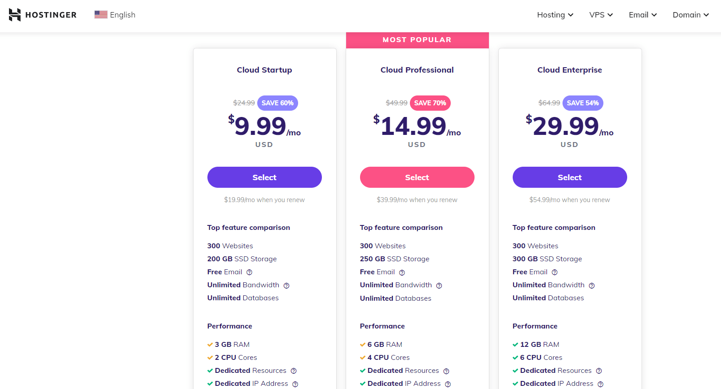721x389 pixels.
Task: Click the $29.99 price
Action: pos(569,126)
